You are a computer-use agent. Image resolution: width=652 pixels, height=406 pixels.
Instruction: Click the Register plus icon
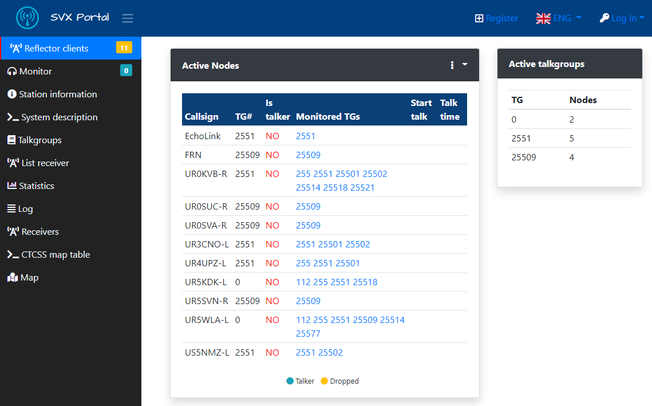[479, 18]
